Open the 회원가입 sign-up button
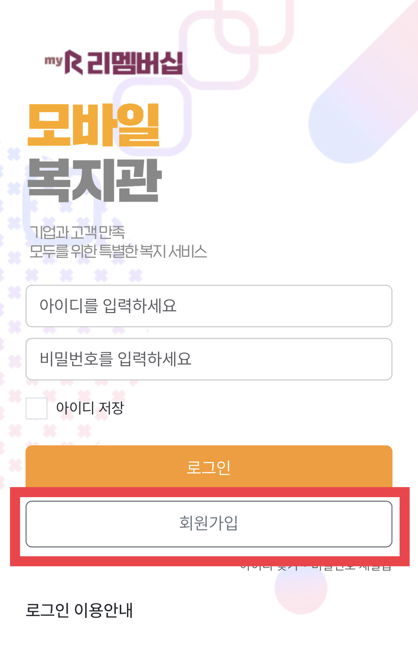This screenshot has height=651, width=418. (x=209, y=524)
